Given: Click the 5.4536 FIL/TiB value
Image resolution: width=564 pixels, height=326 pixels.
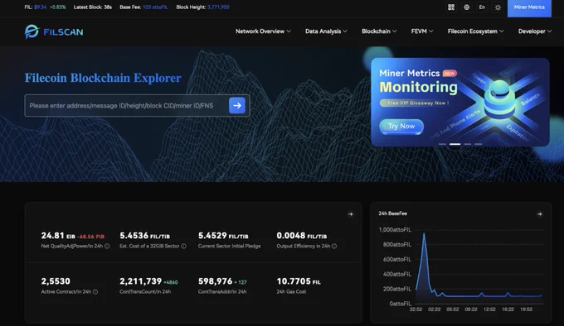Looking at the screenshot, I should click(144, 236).
